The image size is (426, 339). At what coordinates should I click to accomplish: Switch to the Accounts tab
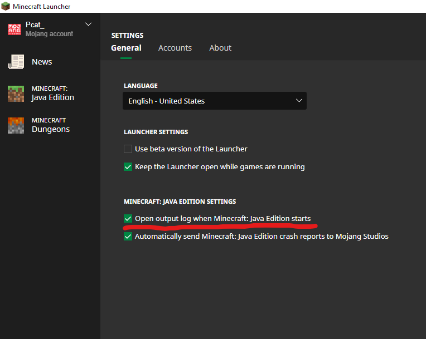click(175, 48)
